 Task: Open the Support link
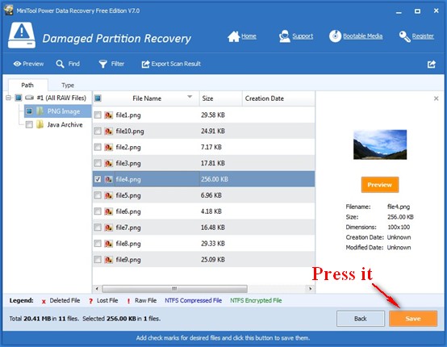pos(303,36)
